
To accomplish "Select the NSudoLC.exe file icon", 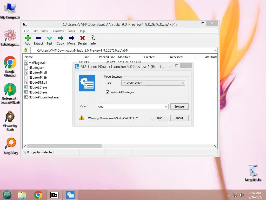I will (26, 87).
